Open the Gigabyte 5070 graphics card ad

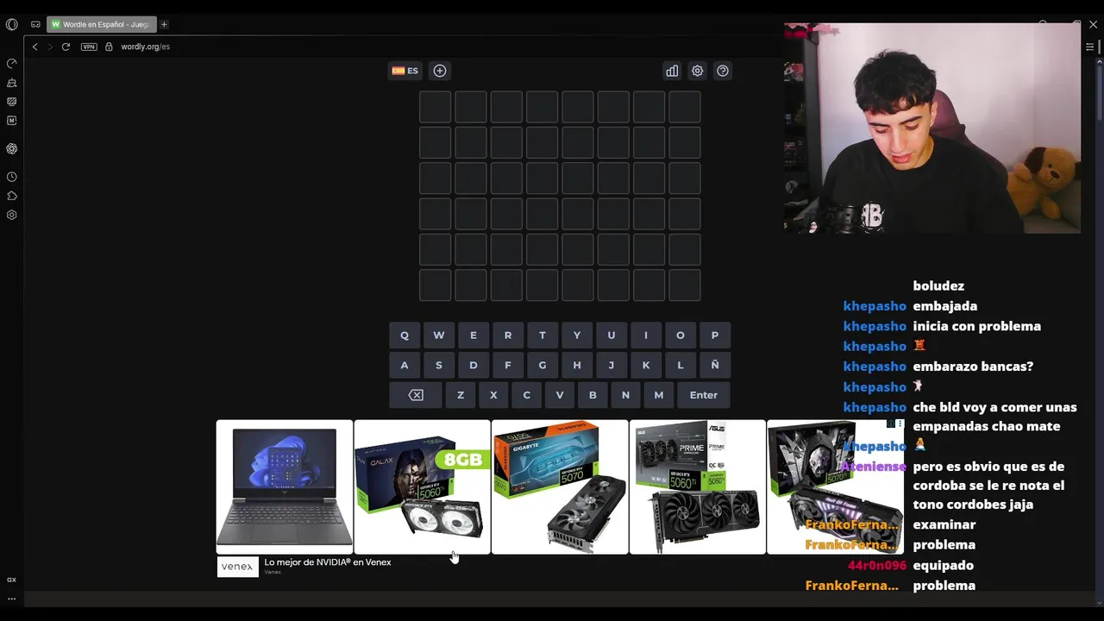click(560, 487)
